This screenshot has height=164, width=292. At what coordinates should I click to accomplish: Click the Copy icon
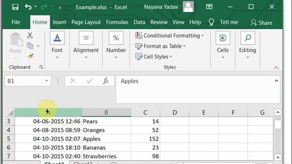[x=30, y=46]
